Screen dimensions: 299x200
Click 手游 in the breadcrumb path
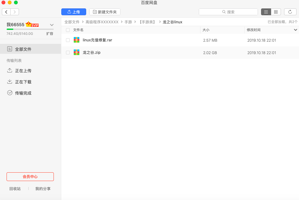128,22
